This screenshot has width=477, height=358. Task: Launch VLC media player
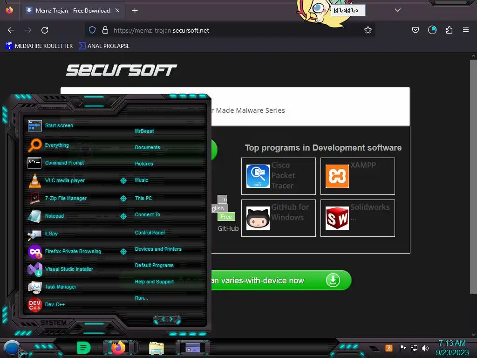[x=56, y=180]
